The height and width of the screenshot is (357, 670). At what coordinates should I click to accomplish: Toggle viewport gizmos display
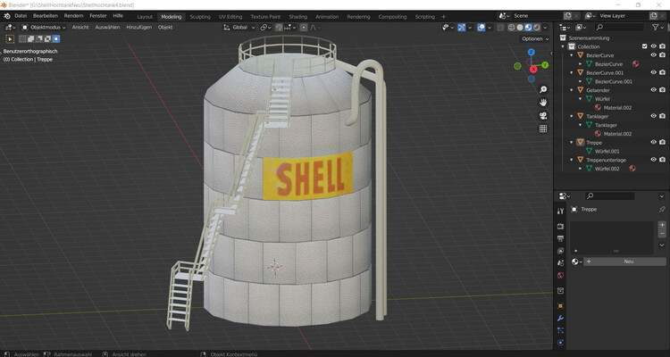tap(462, 28)
